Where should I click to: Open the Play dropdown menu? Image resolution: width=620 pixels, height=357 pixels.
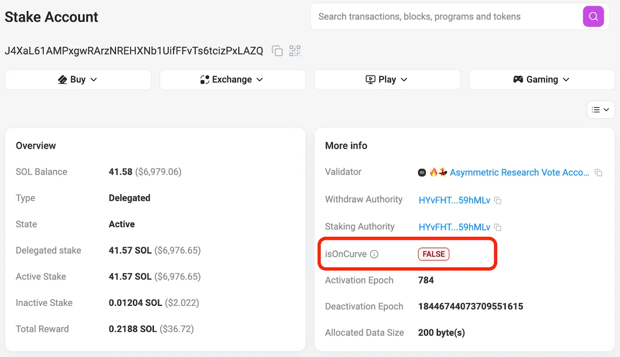pyautogui.click(x=387, y=80)
